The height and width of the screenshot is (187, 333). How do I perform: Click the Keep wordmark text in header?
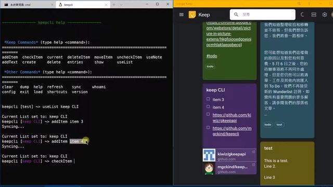[204, 15]
